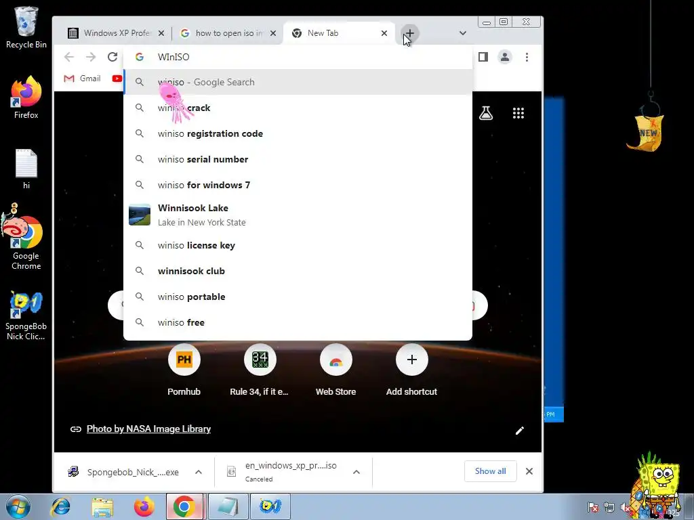Close the Windows XP Profe... tab
The height and width of the screenshot is (520, 694).
[x=161, y=33]
